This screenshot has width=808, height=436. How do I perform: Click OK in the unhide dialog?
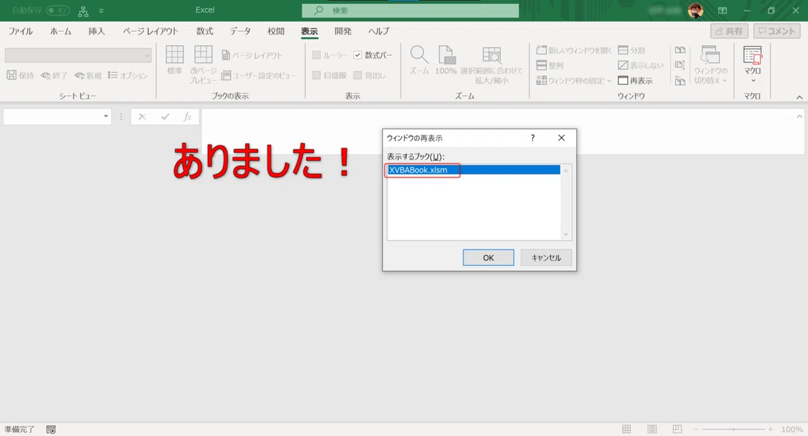click(x=488, y=257)
